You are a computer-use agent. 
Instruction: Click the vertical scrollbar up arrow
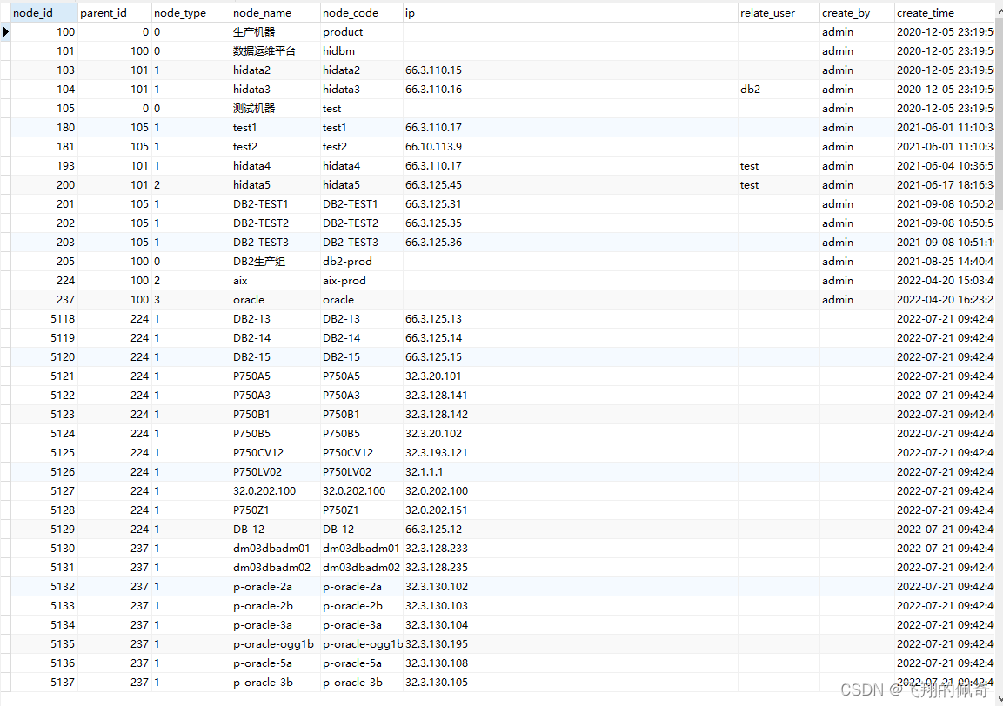(998, 10)
